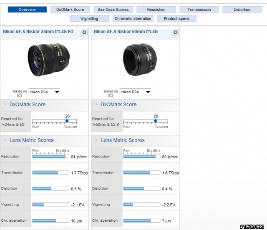Image resolution: width=267 pixels, height=230 pixels.
Task: Click Vignetting label in 50mm lens column
Action: 101,204
